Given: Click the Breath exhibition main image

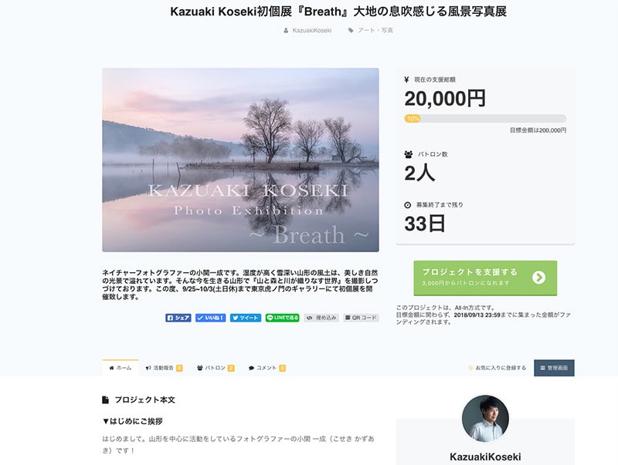Looking at the screenshot, I should (240, 160).
